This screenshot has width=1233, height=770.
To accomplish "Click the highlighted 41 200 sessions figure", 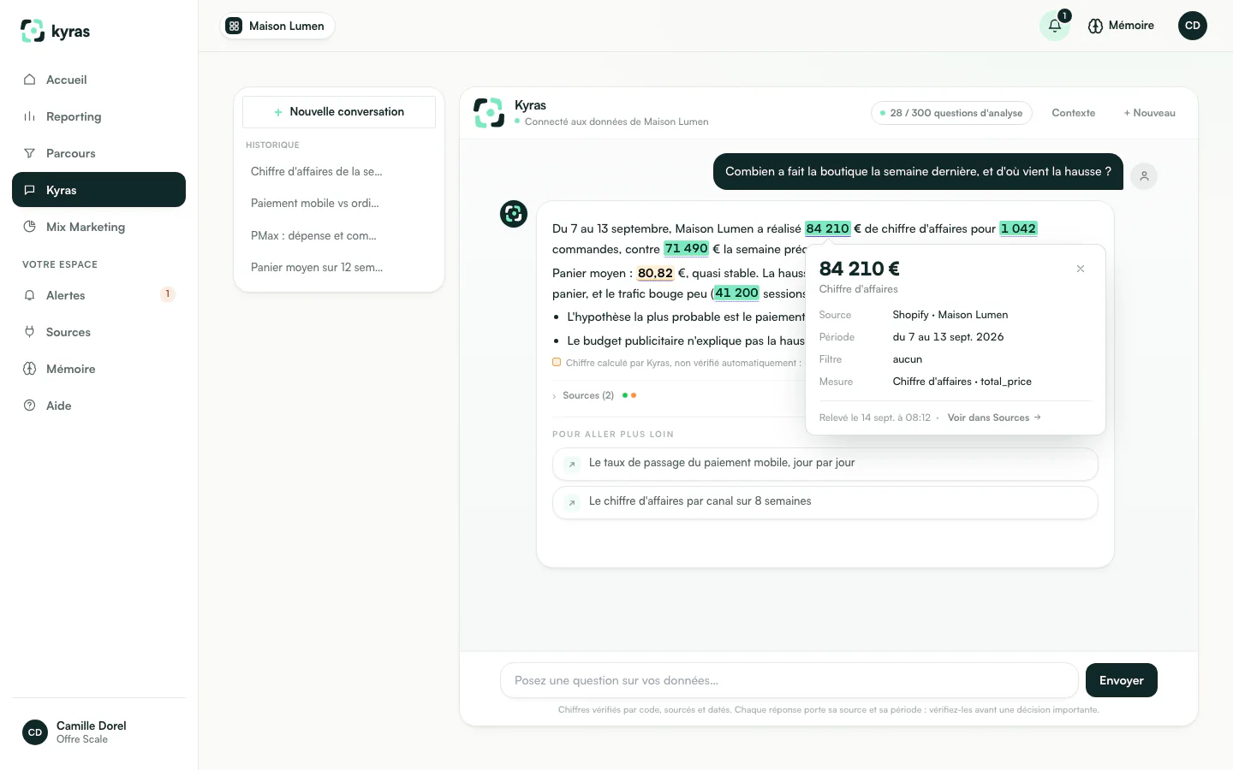I will pos(736,293).
